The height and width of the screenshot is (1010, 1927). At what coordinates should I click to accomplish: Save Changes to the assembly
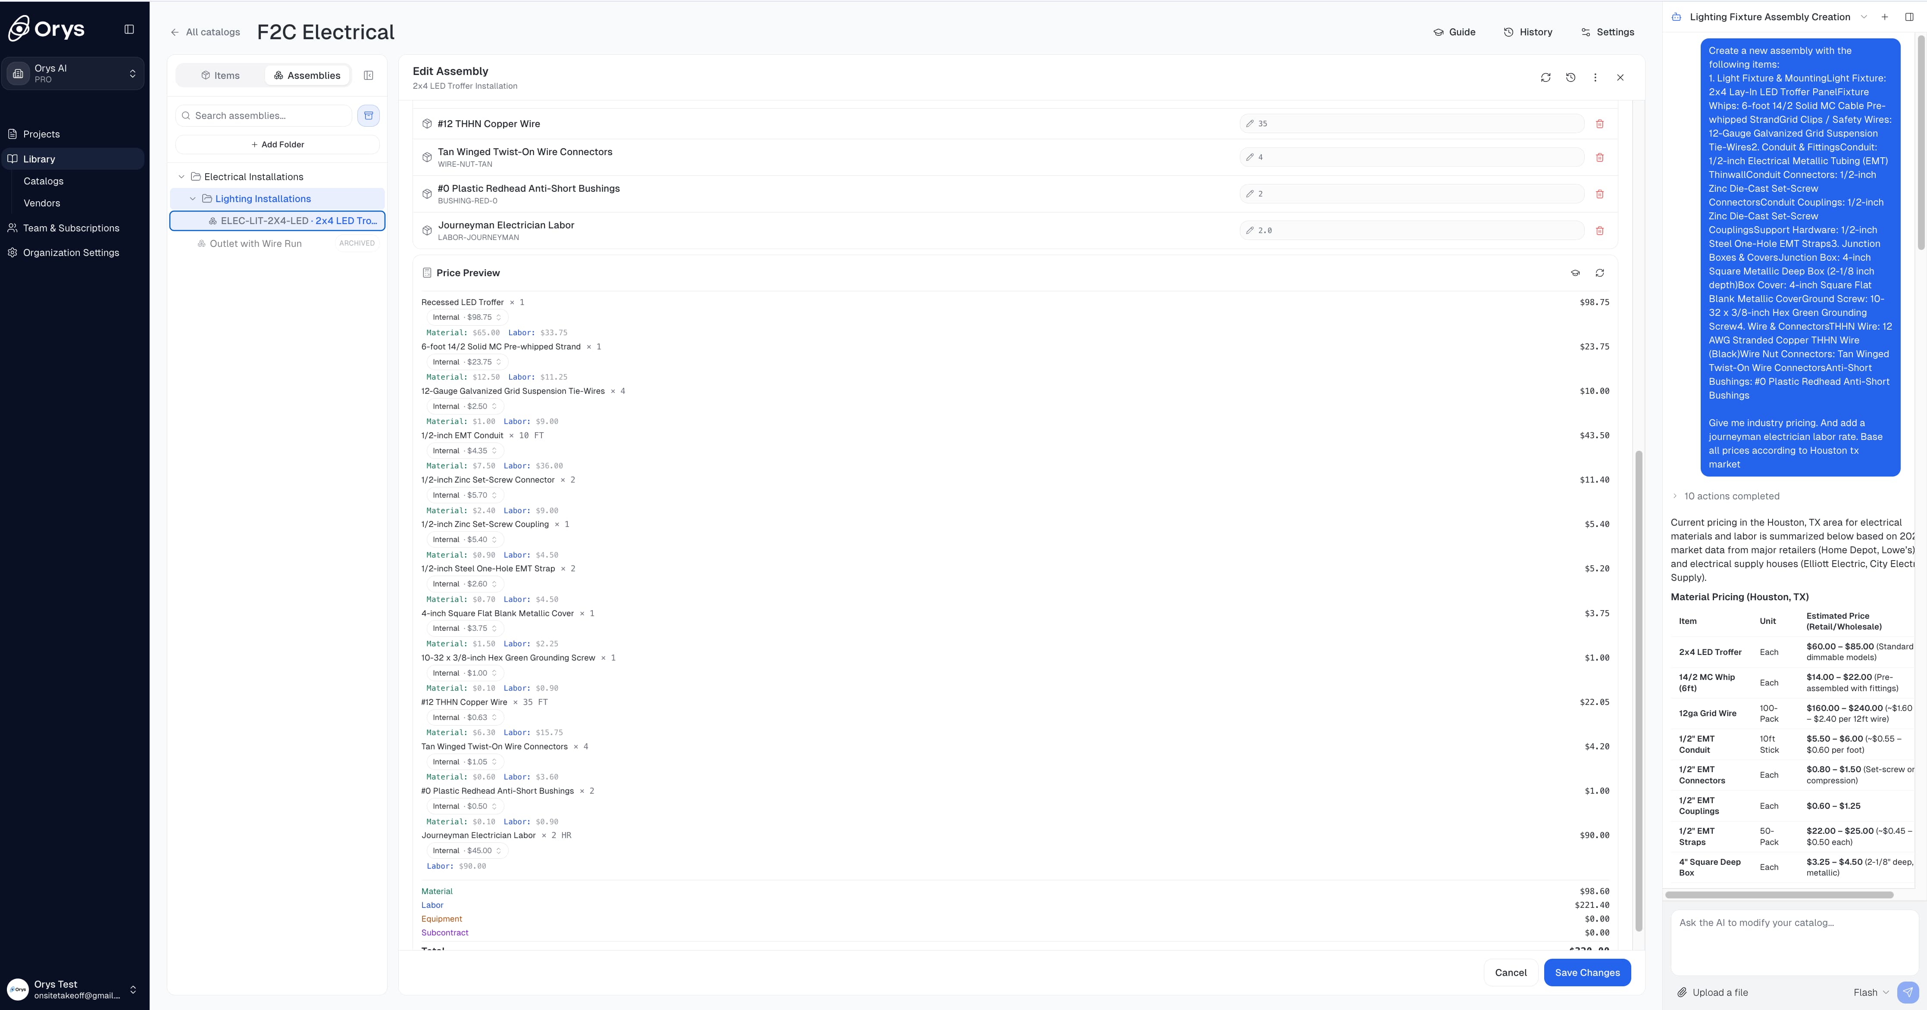coord(1586,973)
